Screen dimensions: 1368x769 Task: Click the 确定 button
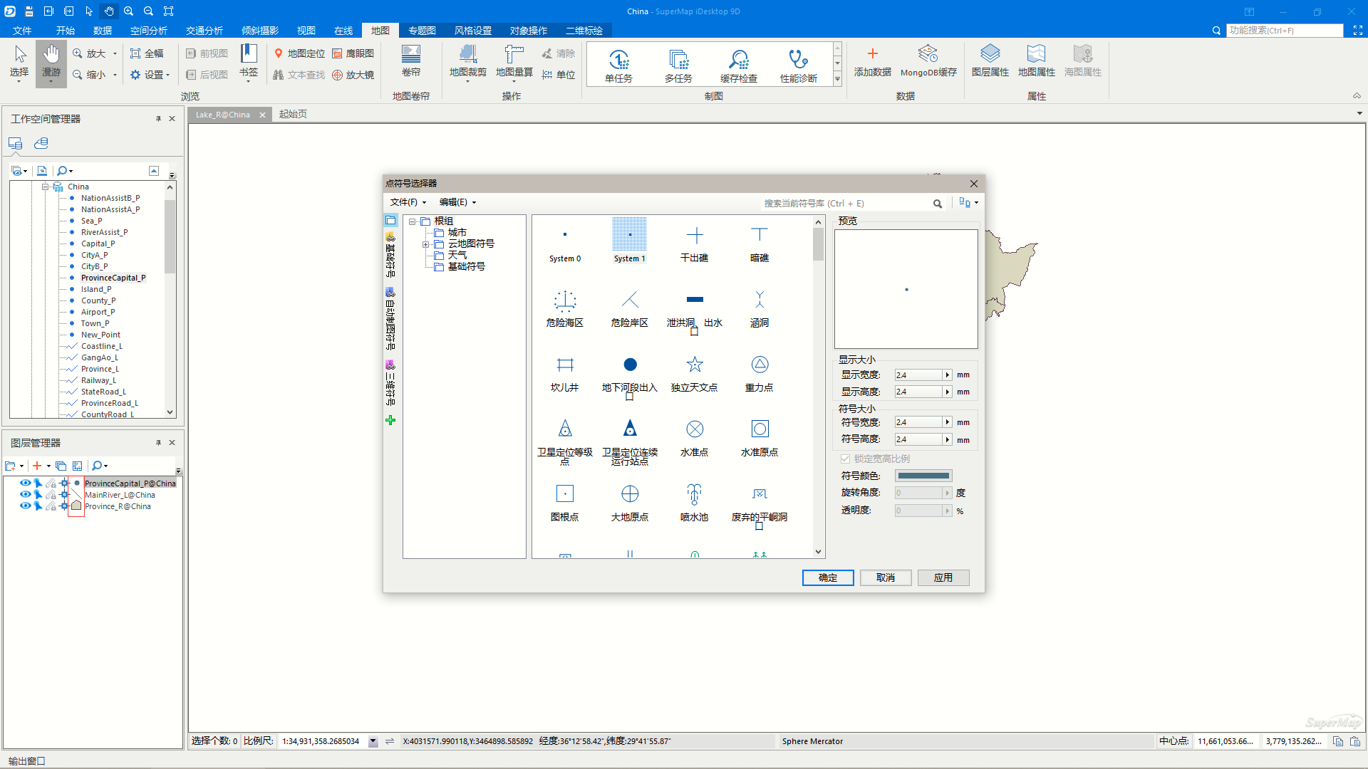pos(827,577)
